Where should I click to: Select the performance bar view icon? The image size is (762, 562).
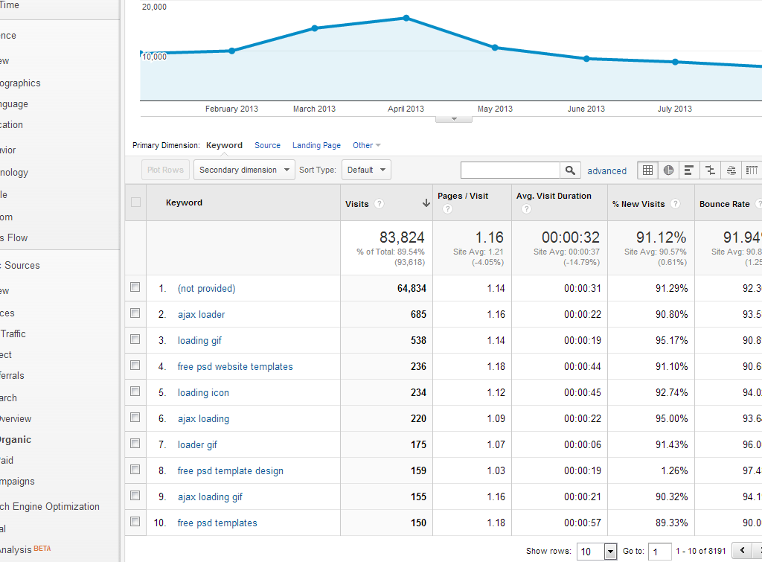coord(690,170)
